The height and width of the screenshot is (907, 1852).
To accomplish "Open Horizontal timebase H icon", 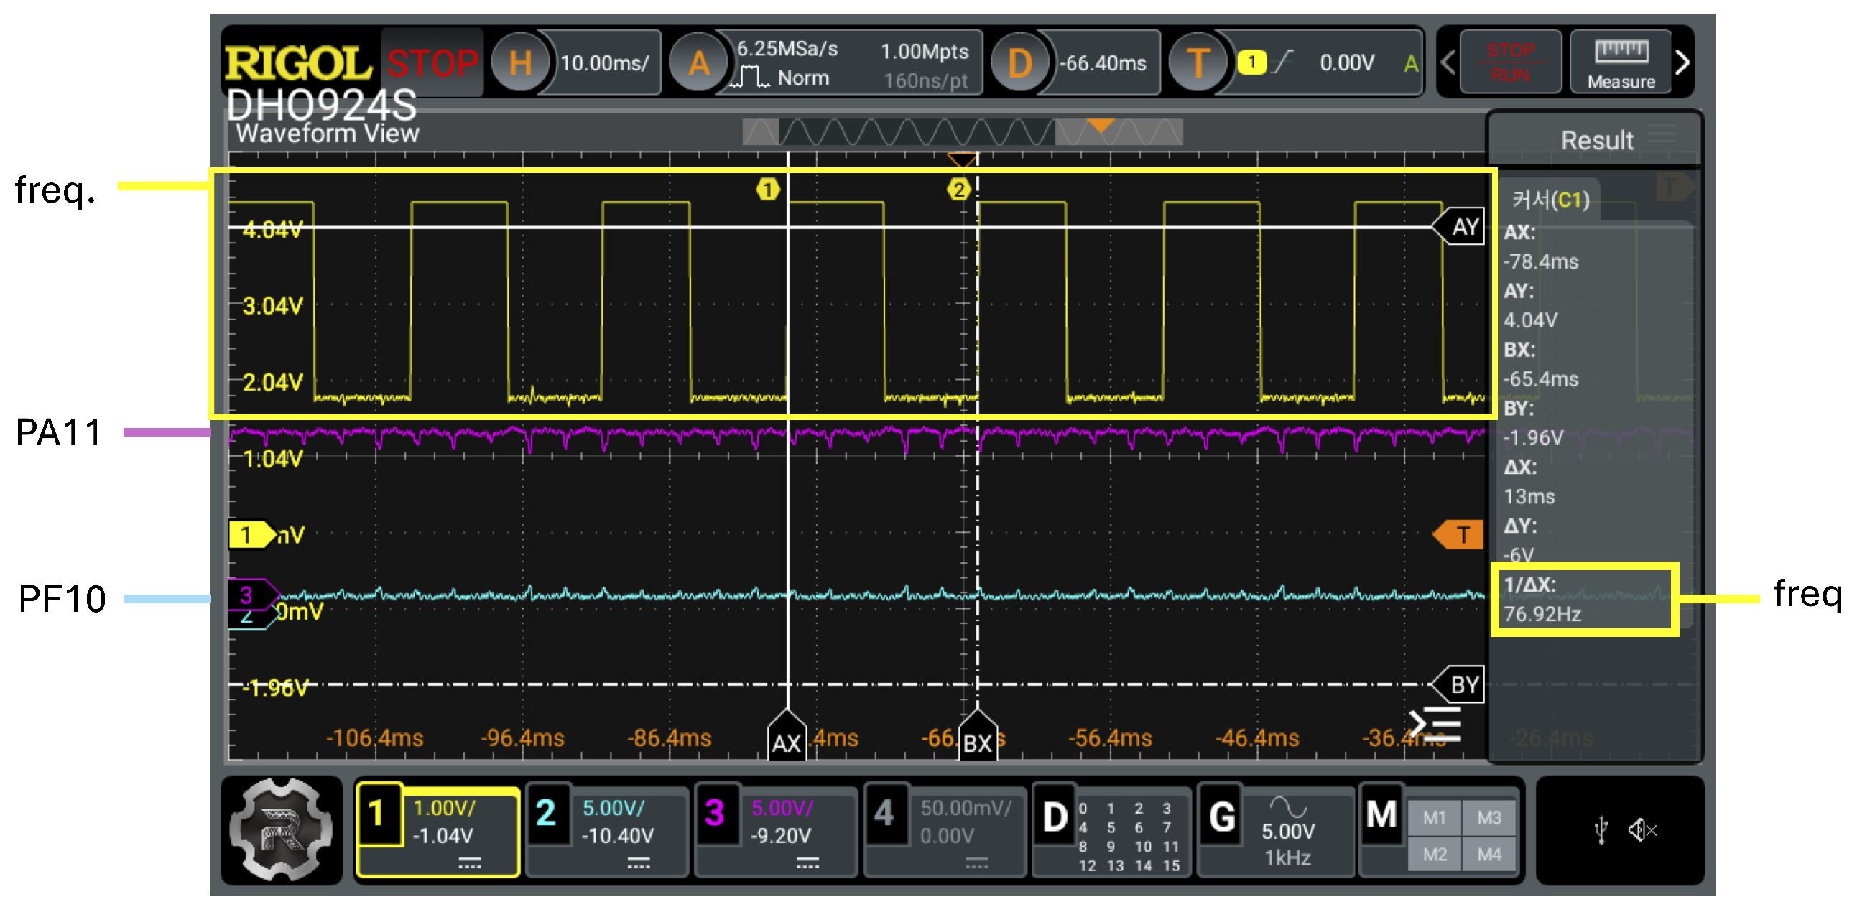I will click(520, 63).
